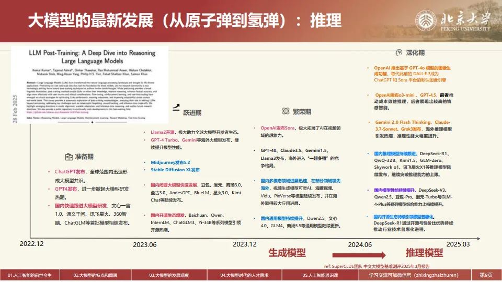Open the 05.人工智能通识课 section tab

[320, 275]
